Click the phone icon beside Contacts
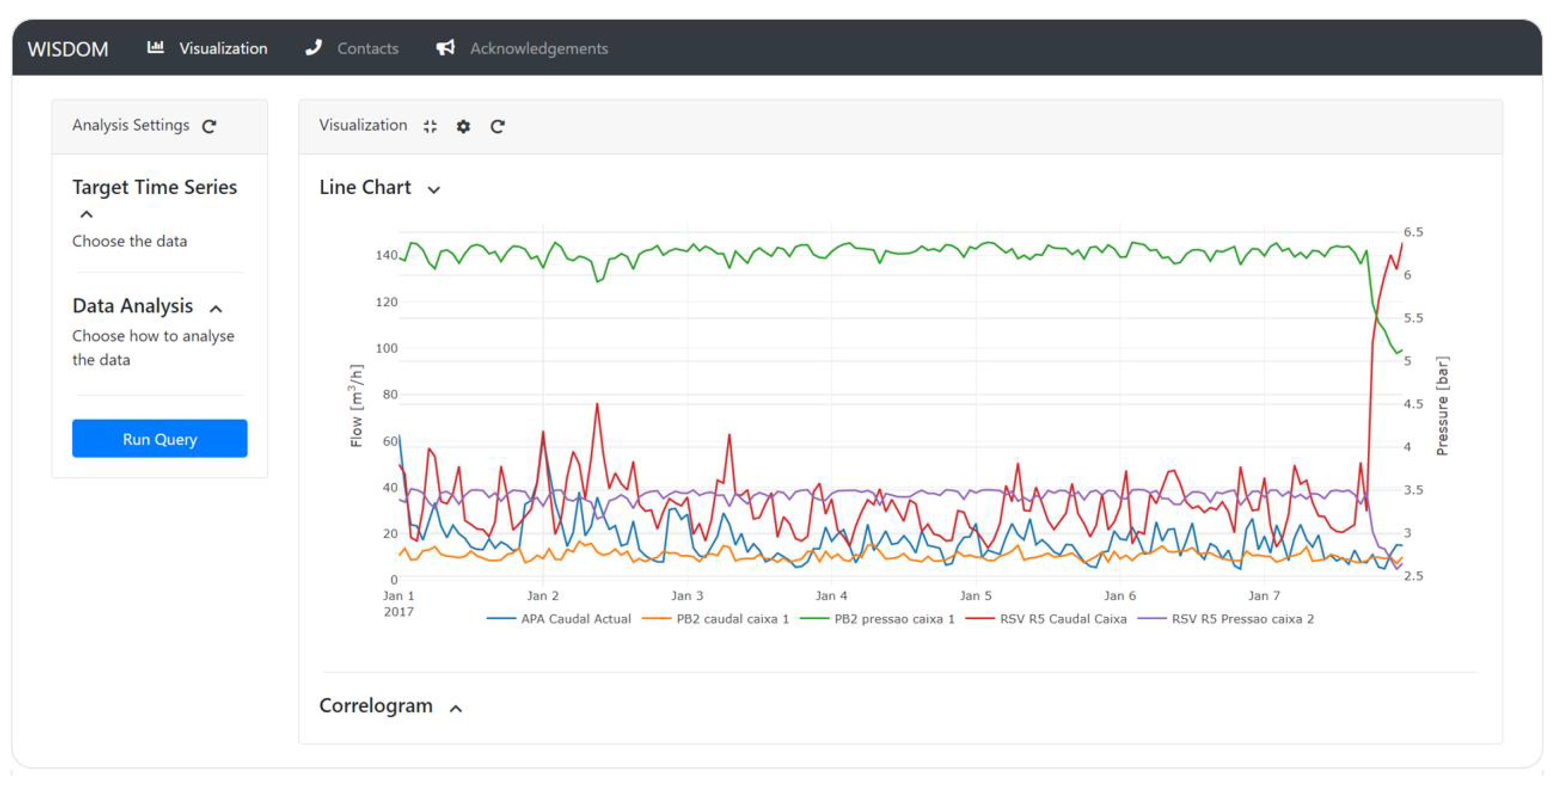 pos(314,48)
